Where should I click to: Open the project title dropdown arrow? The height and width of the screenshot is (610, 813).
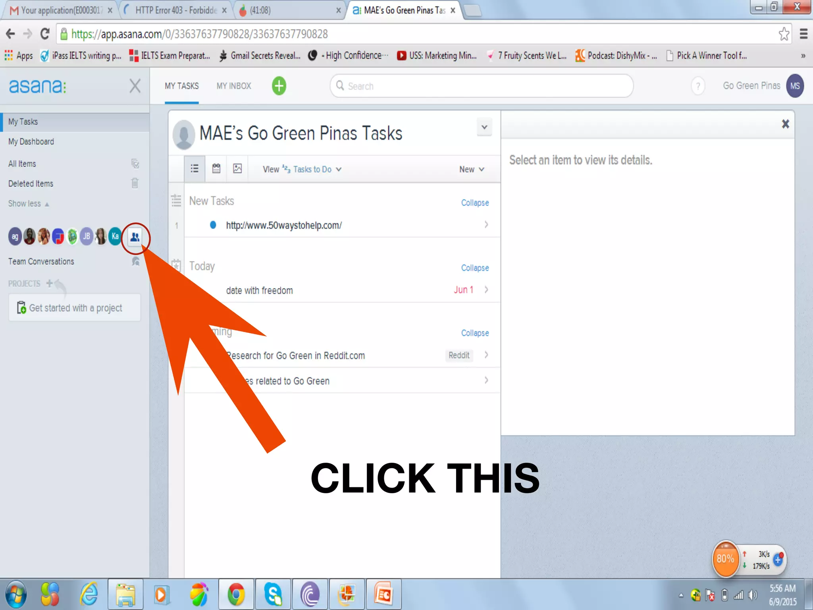pyautogui.click(x=484, y=127)
